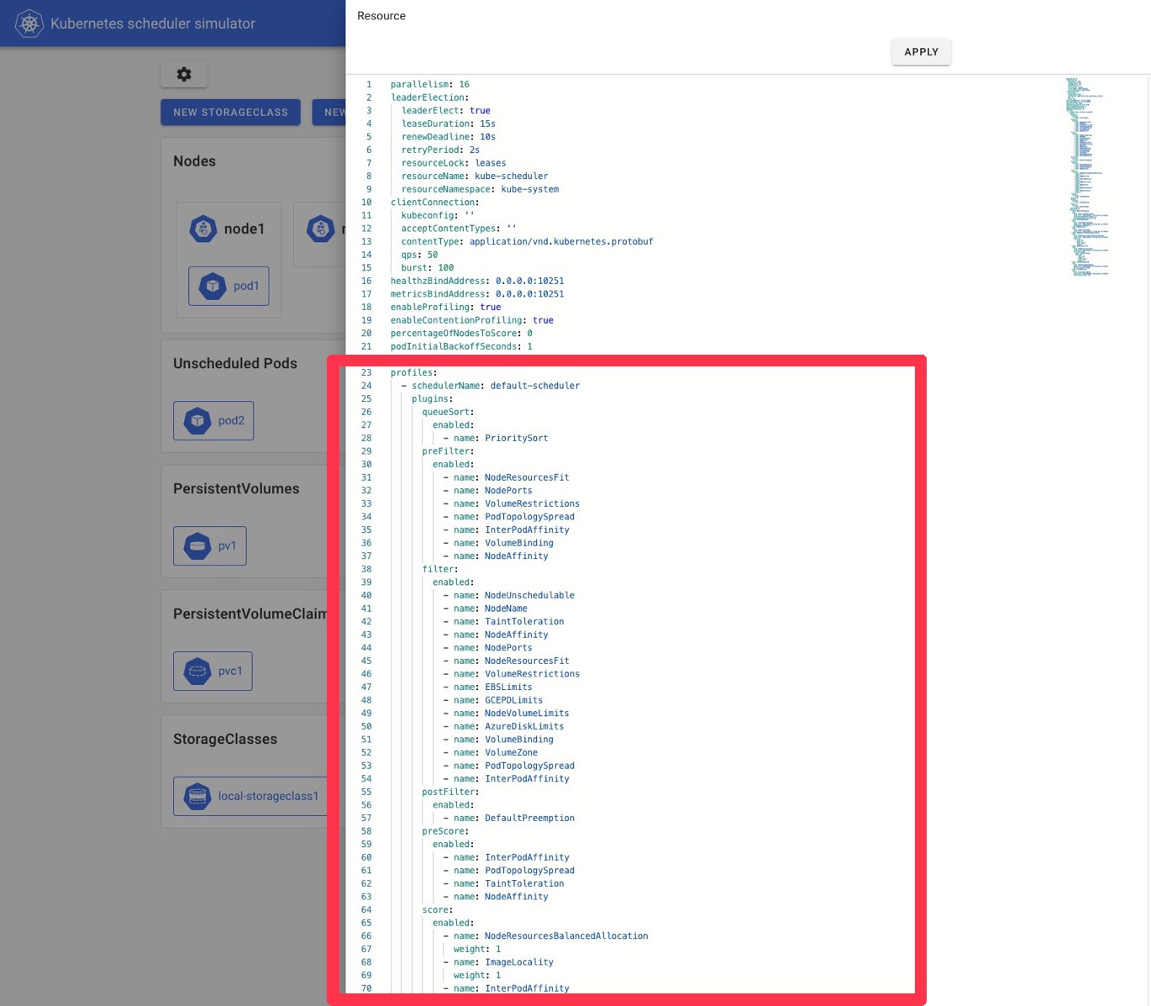1151x1006 pixels.
Task: Click the node1 card title
Action: pos(244,229)
